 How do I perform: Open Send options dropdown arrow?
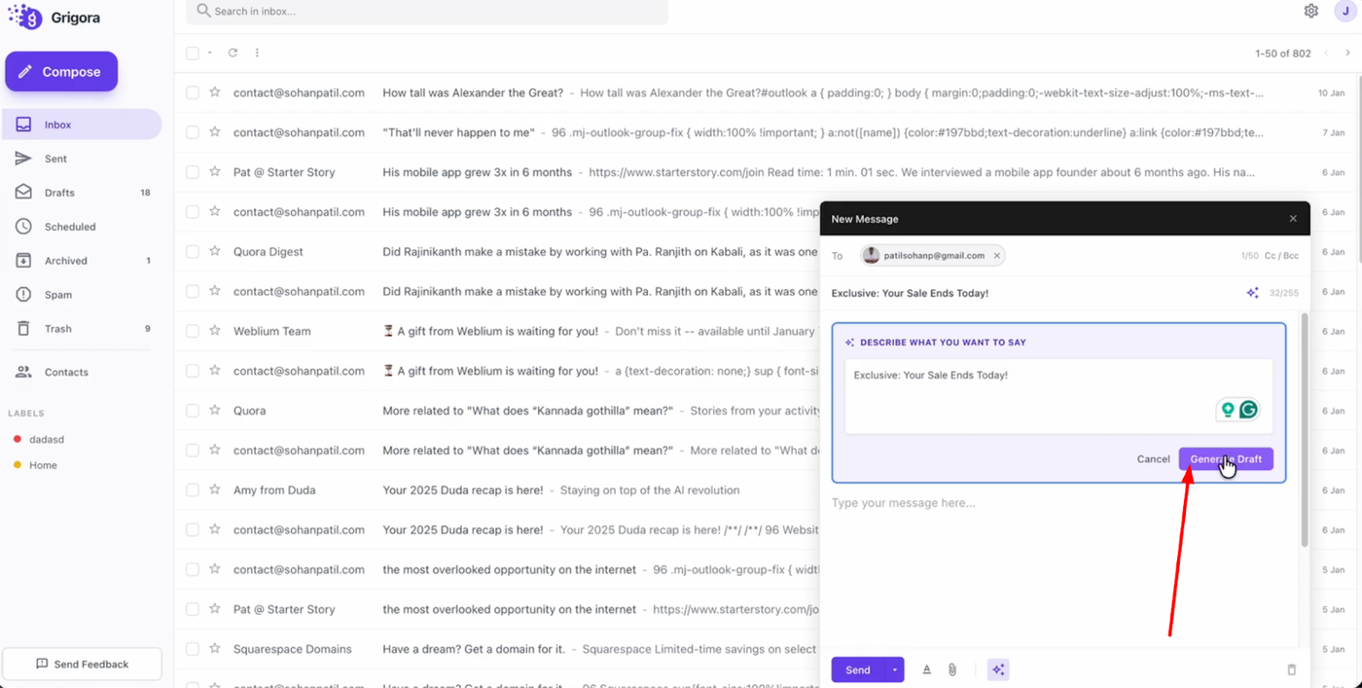894,670
